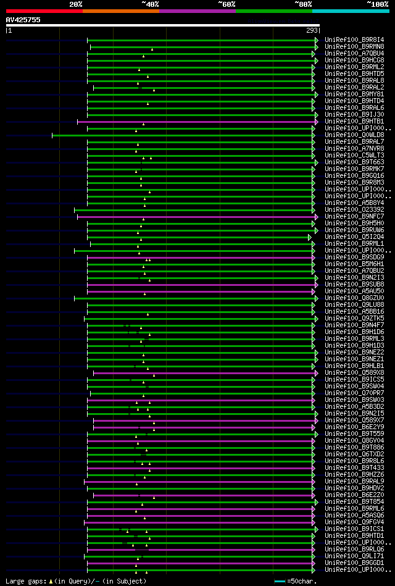Select the UniRef100_B5M6H1 label

pos(355,264)
